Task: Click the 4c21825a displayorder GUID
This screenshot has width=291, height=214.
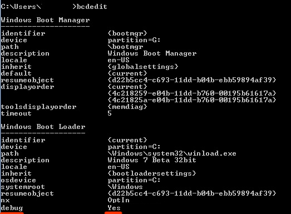Action: point(192,100)
